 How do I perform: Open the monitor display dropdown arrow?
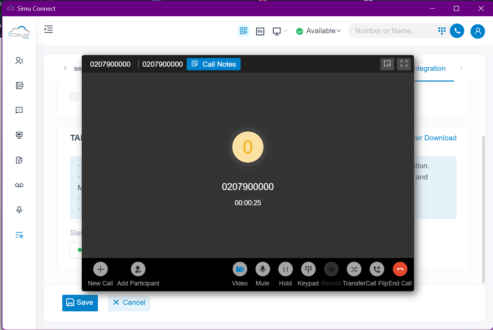click(x=286, y=31)
